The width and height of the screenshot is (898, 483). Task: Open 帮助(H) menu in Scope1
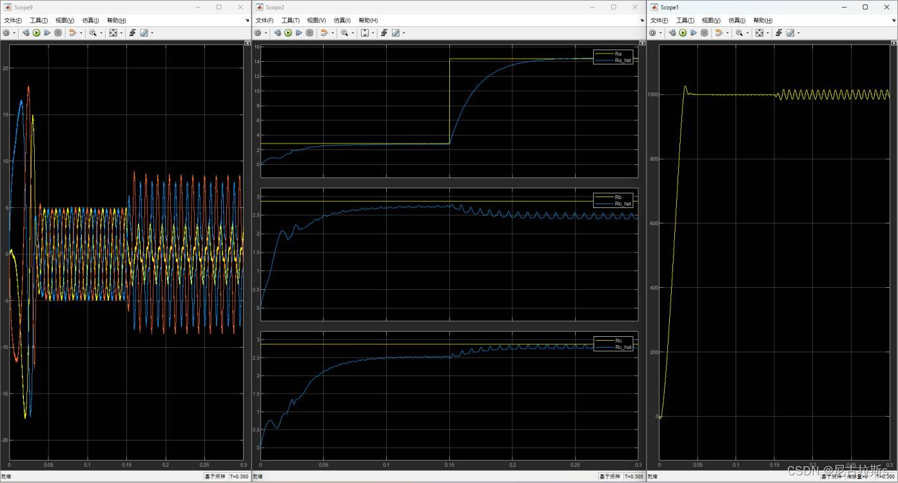763,21
